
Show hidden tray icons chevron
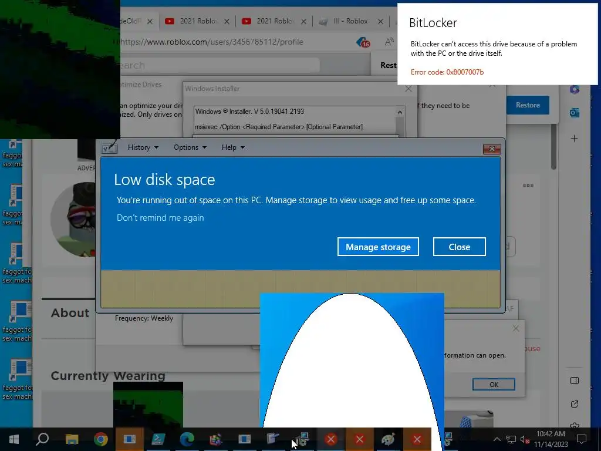(497, 439)
